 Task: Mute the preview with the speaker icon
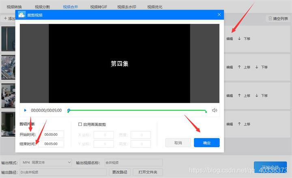click(x=215, y=110)
